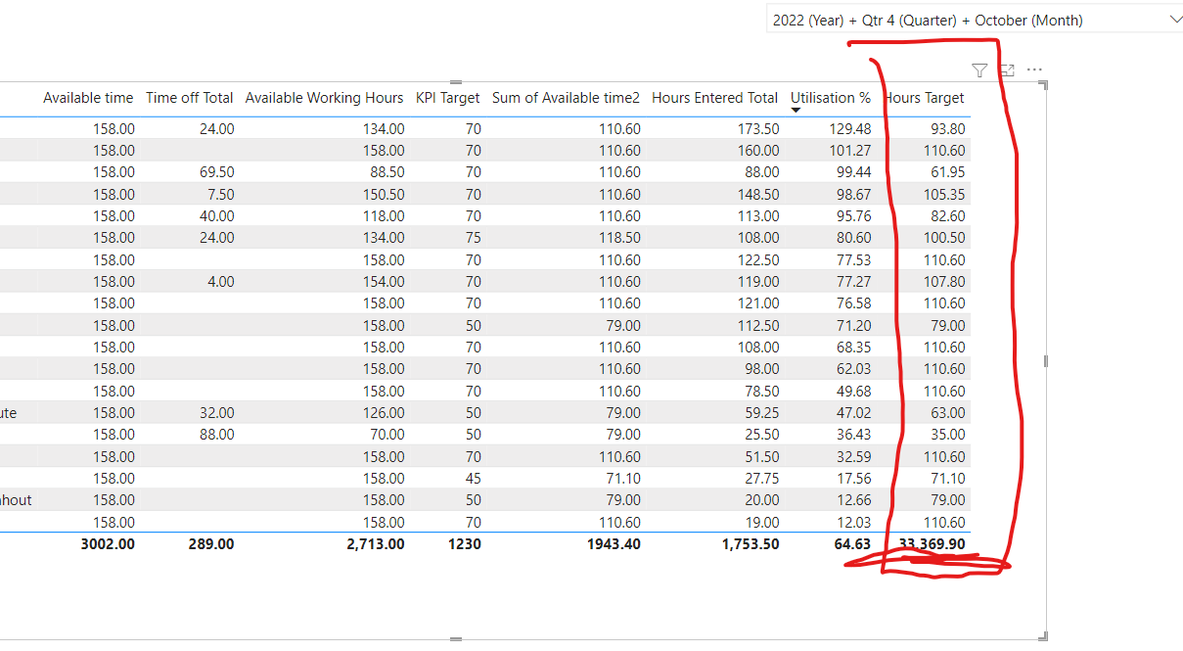Sort by the Time off Total column header
1183x651 pixels.
[x=190, y=97]
